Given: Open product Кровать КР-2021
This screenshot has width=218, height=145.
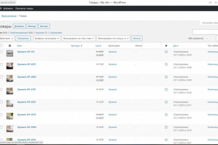Looking at the screenshot, I should (27, 102).
